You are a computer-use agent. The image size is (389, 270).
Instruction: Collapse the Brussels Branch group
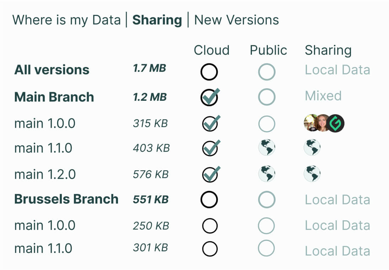tap(66, 199)
